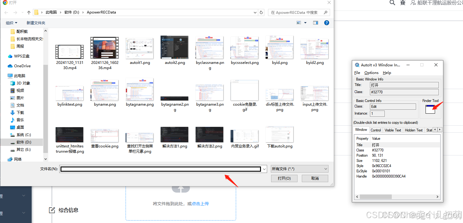Viewport: 463px width, 223px height.
Task: Open the antivirus bug icon near search
Action: (403, 3)
